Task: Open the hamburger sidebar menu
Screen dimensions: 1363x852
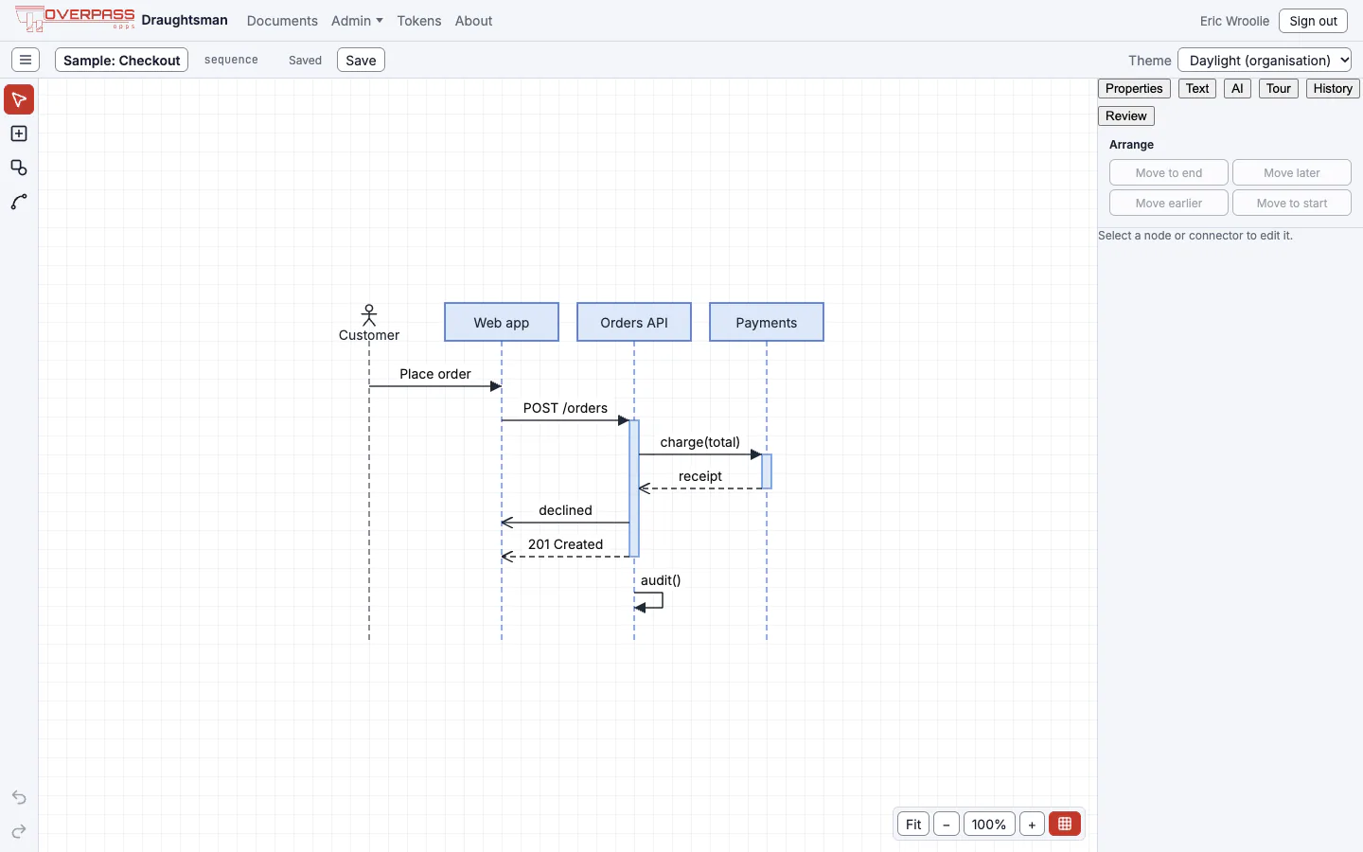Action: click(x=26, y=60)
